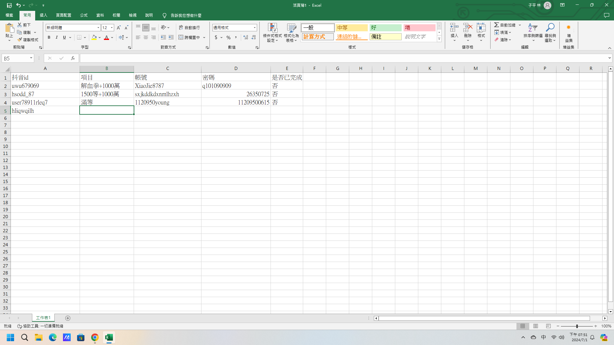This screenshot has width=614, height=345.
Task: Open the font name dropdown (新細明體)
Action: (98, 28)
